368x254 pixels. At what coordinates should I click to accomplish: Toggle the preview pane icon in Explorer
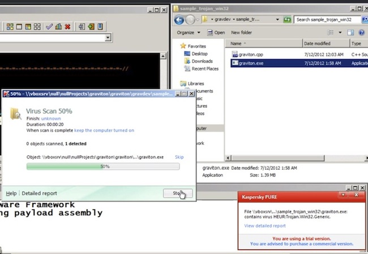[351, 33]
